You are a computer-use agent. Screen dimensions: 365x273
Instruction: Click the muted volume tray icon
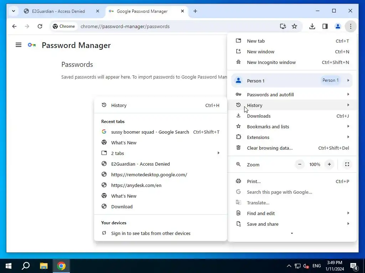pyautogui.click(x=306, y=266)
